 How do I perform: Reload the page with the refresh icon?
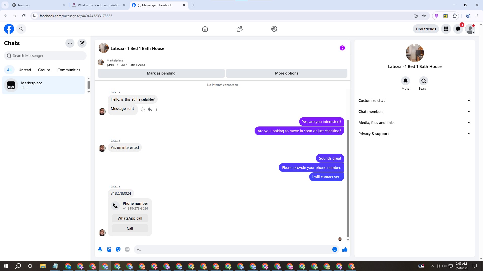coord(24,16)
